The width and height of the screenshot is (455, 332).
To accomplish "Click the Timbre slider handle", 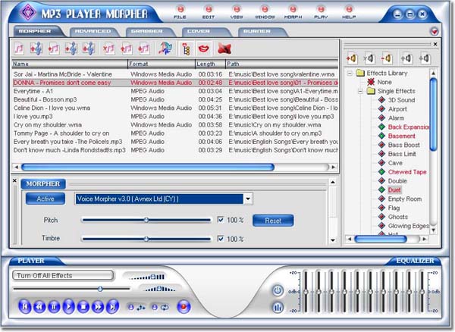I will pyautogui.click(x=146, y=239).
